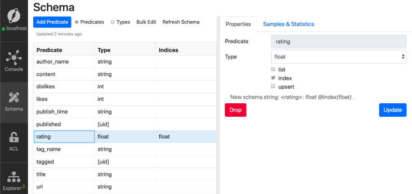Switch to Samples & Statistics tab

[288, 24]
